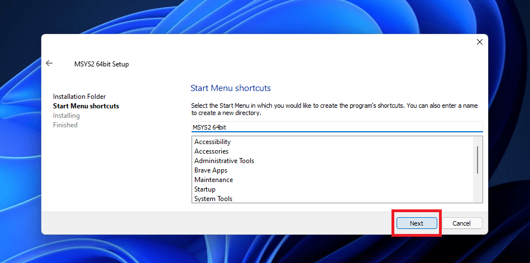Select System Tools in the list
The image size is (530, 263).
tap(333, 198)
